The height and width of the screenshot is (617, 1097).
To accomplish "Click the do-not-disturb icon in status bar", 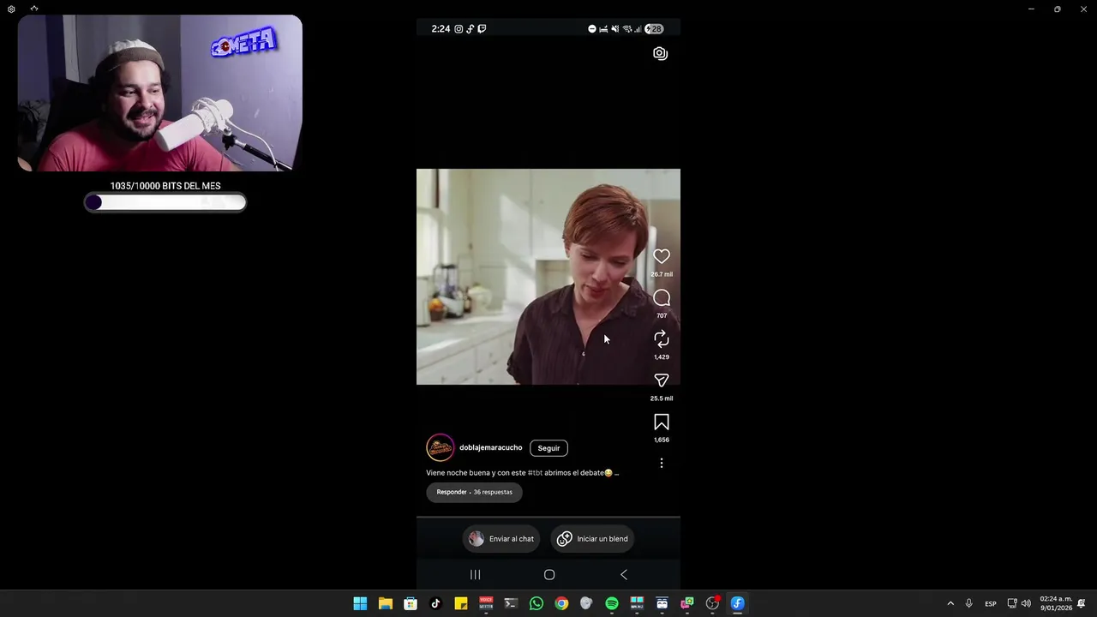I will [x=591, y=29].
